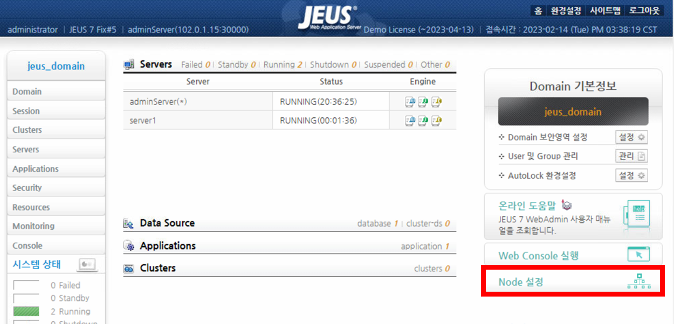674x324 pixels.
Task: Open the Monitoring sidebar menu
Action: [x=56, y=226]
